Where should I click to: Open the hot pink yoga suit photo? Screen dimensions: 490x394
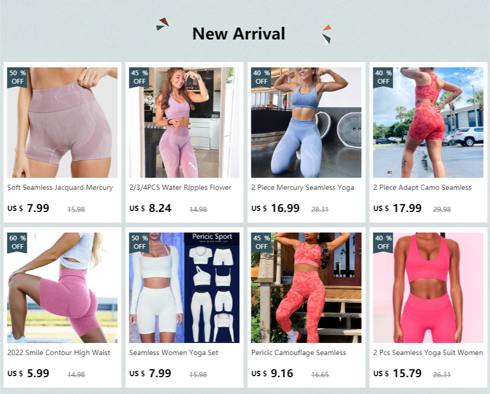point(428,287)
